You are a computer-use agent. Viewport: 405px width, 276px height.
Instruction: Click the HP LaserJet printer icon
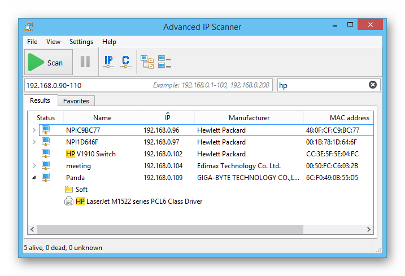(x=69, y=201)
